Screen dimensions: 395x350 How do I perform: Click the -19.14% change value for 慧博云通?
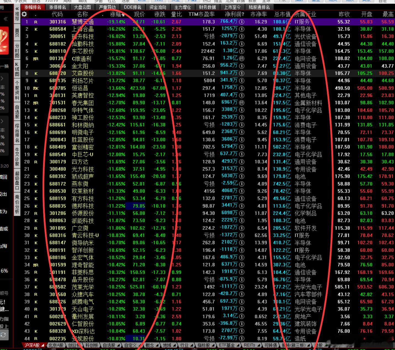[116, 22]
